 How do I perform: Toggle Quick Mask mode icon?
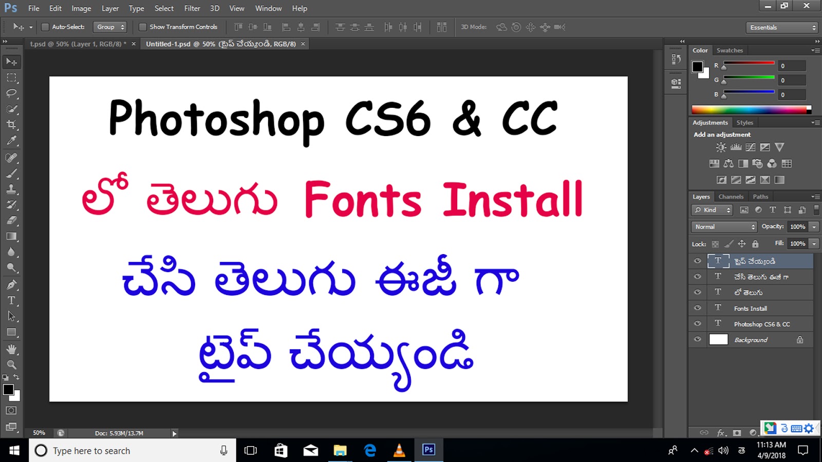coord(11,411)
